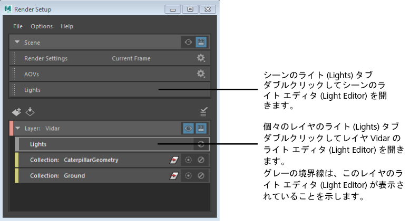The image size is (410, 221).
Task: Collapse the Scene section triangle
Action: 17,42
